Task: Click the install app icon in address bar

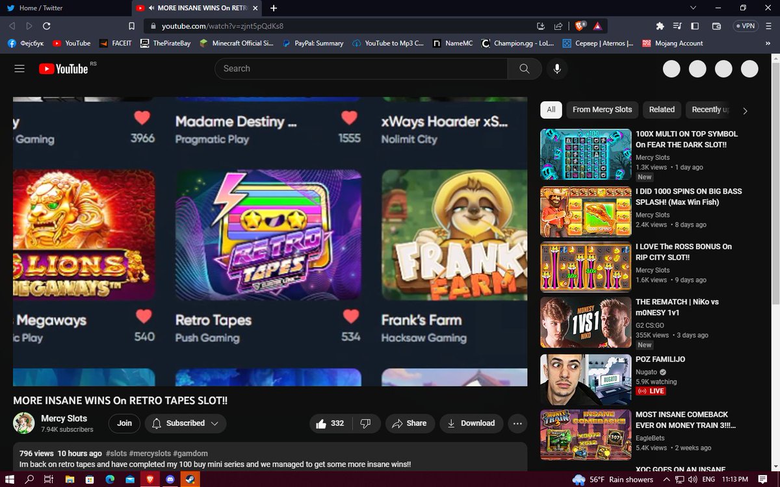Action: (541, 26)
